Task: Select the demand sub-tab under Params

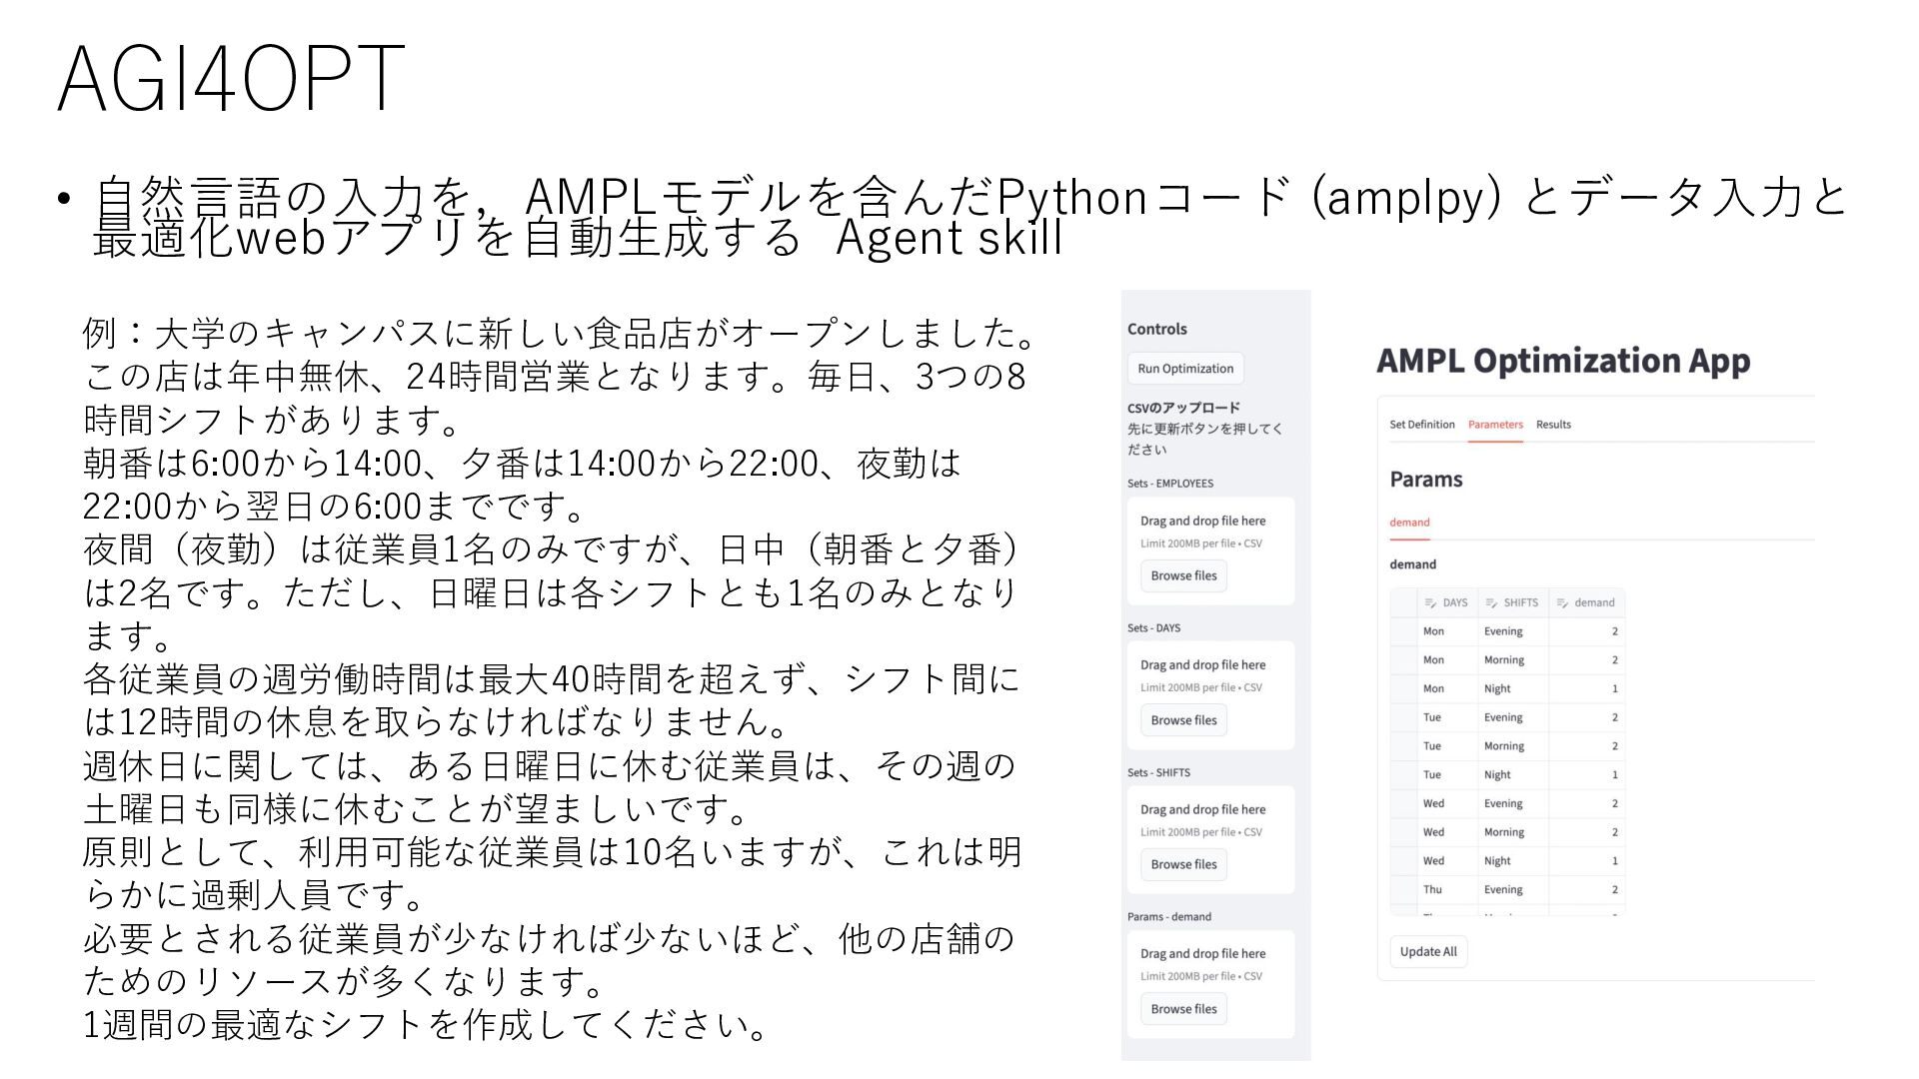Action: [x=1409, y=523]
